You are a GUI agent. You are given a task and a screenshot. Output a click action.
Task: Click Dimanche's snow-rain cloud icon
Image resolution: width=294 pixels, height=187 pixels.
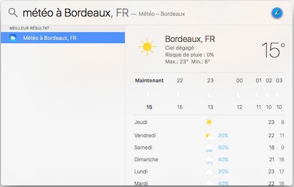(x=209, y=160)
